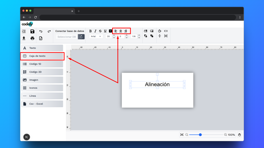The image size is (264, 148).
Task: Toggle strikethrough formatting
Action: tap(100, 31)
